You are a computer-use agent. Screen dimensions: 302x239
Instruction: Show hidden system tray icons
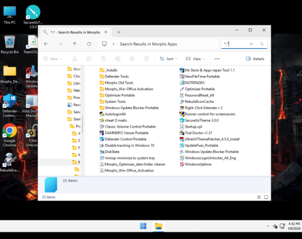[268, 226]
